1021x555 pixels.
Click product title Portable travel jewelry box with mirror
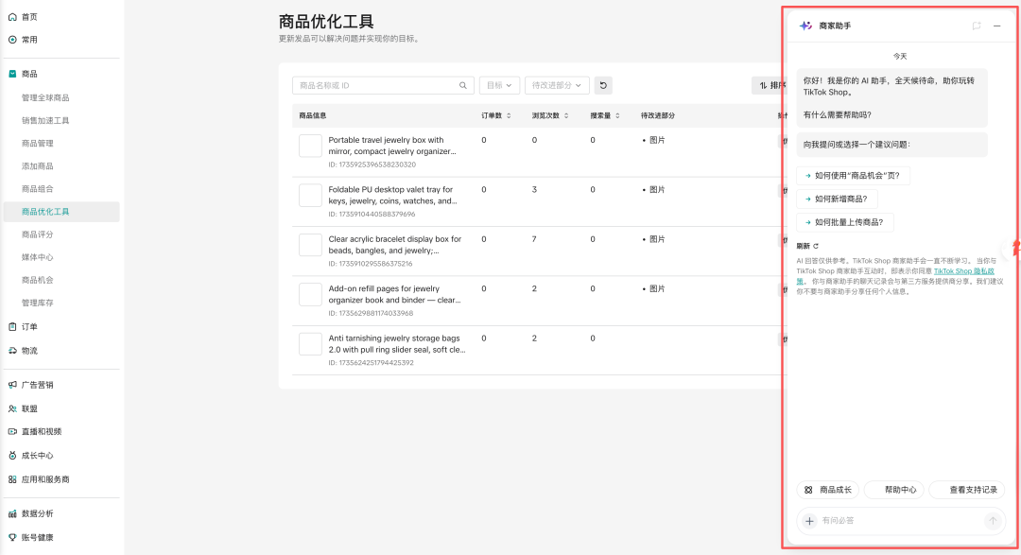tap(392, 146)
